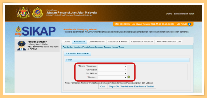Click the Nota about Pulau Langkawi and Labuan
The width and height of the screenshot is (207, 98).
tap(109, 83)
